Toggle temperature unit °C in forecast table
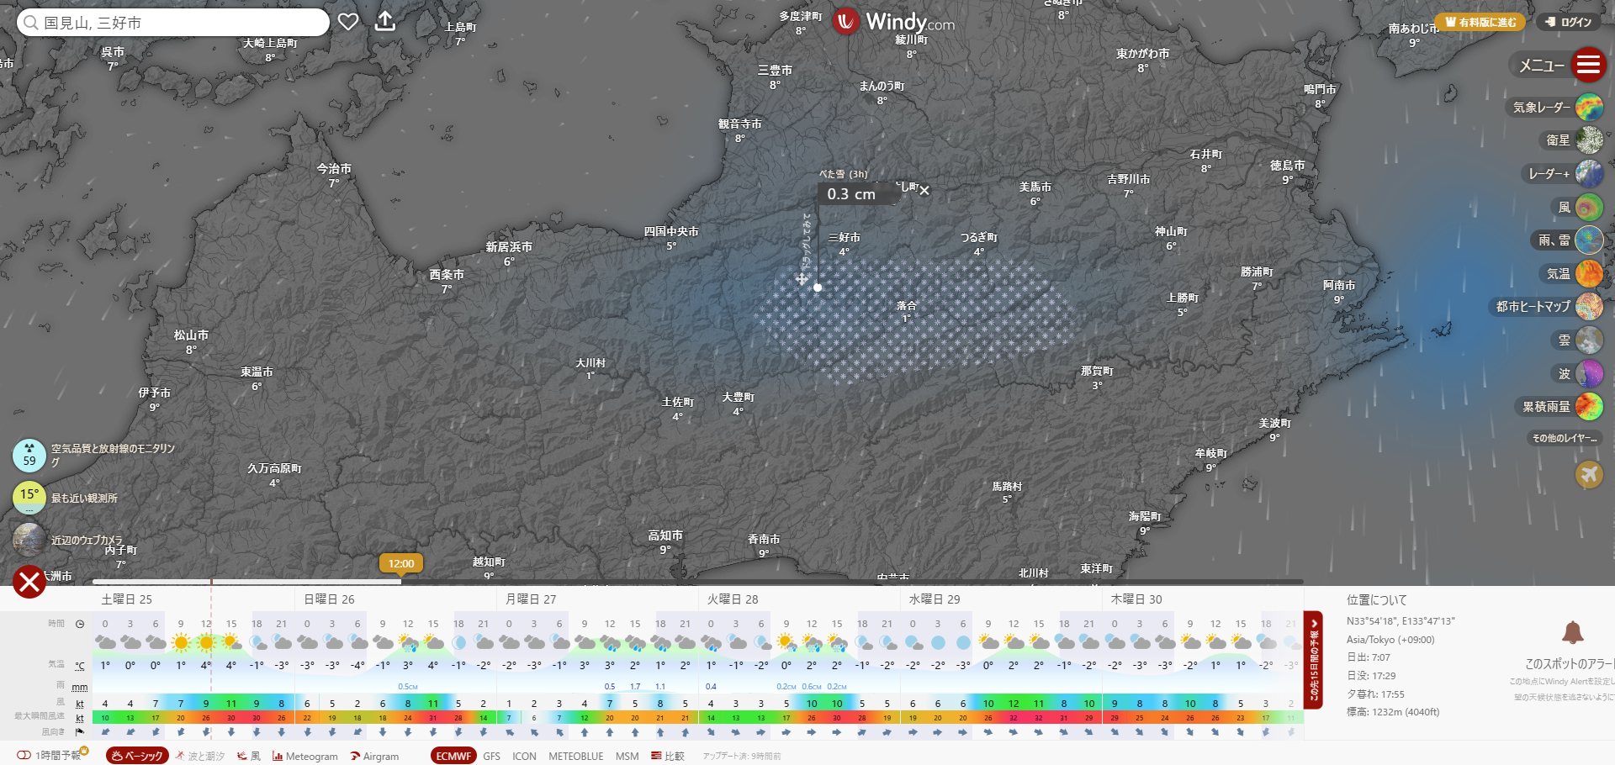1615x765 pixels. (x=80, y=666)
